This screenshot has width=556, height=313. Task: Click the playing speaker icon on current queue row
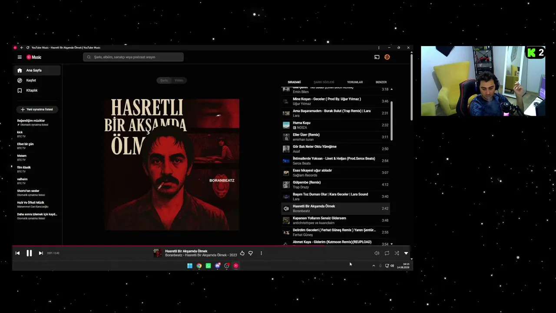(286, 209)
